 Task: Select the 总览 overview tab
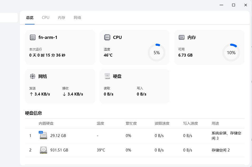click(30, 18)
